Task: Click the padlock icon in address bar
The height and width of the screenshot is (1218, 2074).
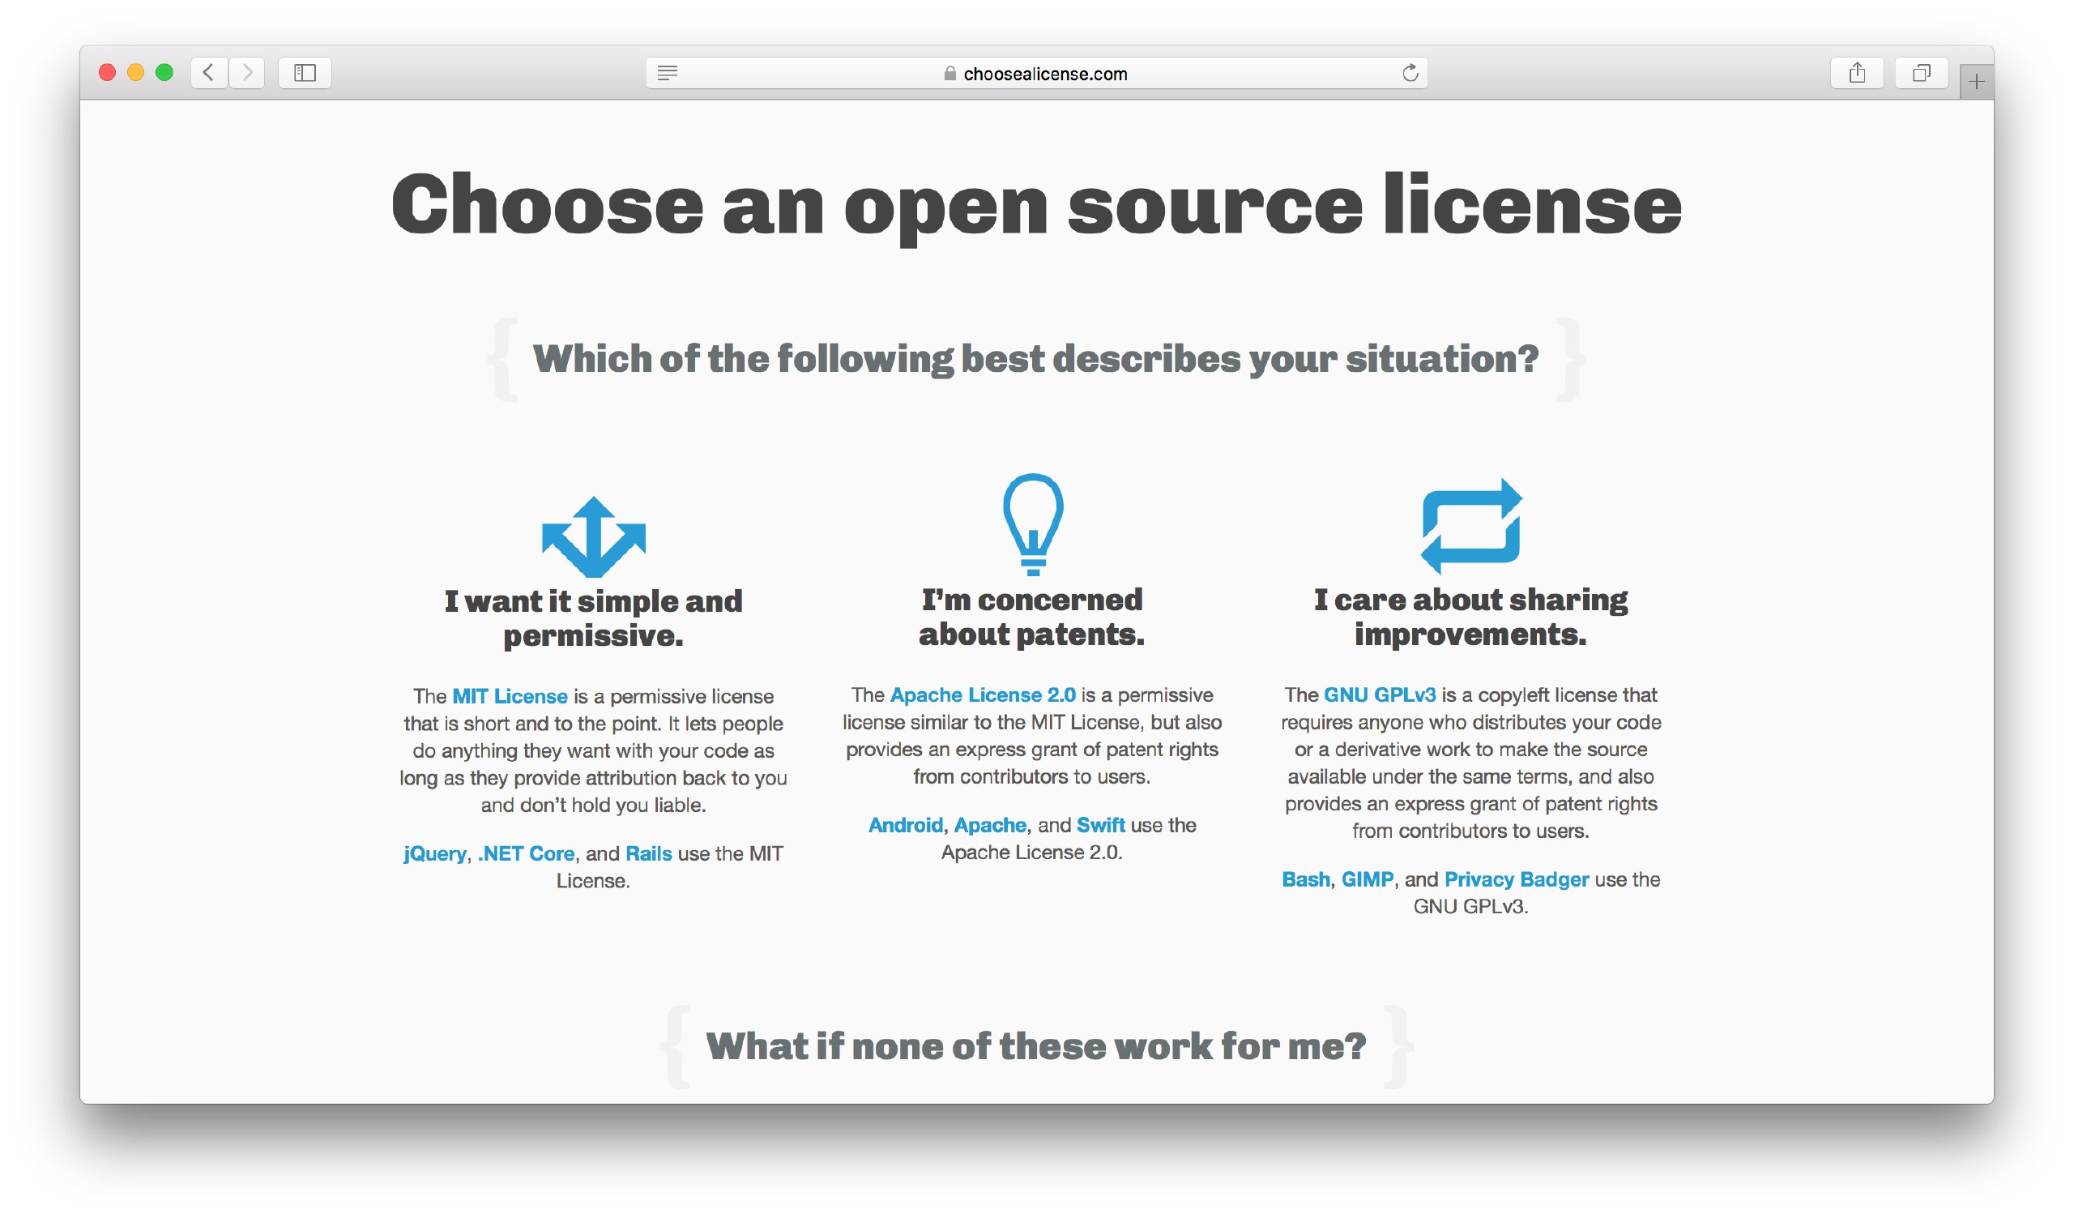Action: (950, 73)
